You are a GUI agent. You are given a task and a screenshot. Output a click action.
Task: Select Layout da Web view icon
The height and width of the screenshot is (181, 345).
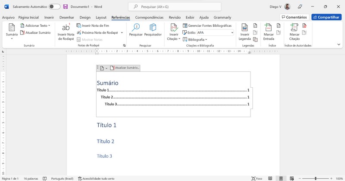coord(292,178)
